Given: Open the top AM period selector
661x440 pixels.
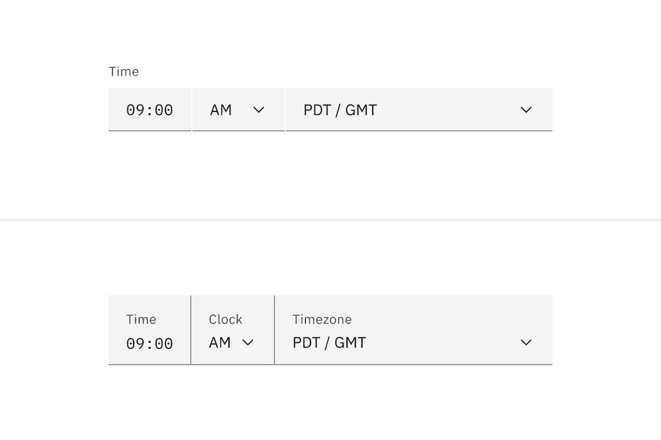Looking at the screenshot, I should pyautogui.click(x=238, y=110).
